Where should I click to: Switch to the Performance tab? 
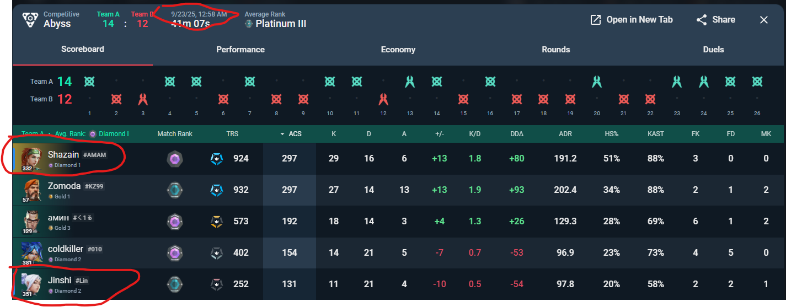coord(240,50)
